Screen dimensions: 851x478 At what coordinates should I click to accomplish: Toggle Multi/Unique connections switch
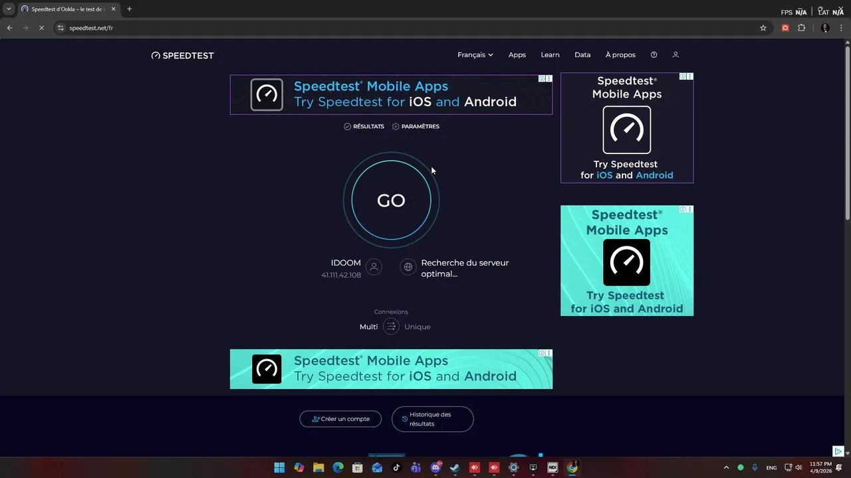391,327
